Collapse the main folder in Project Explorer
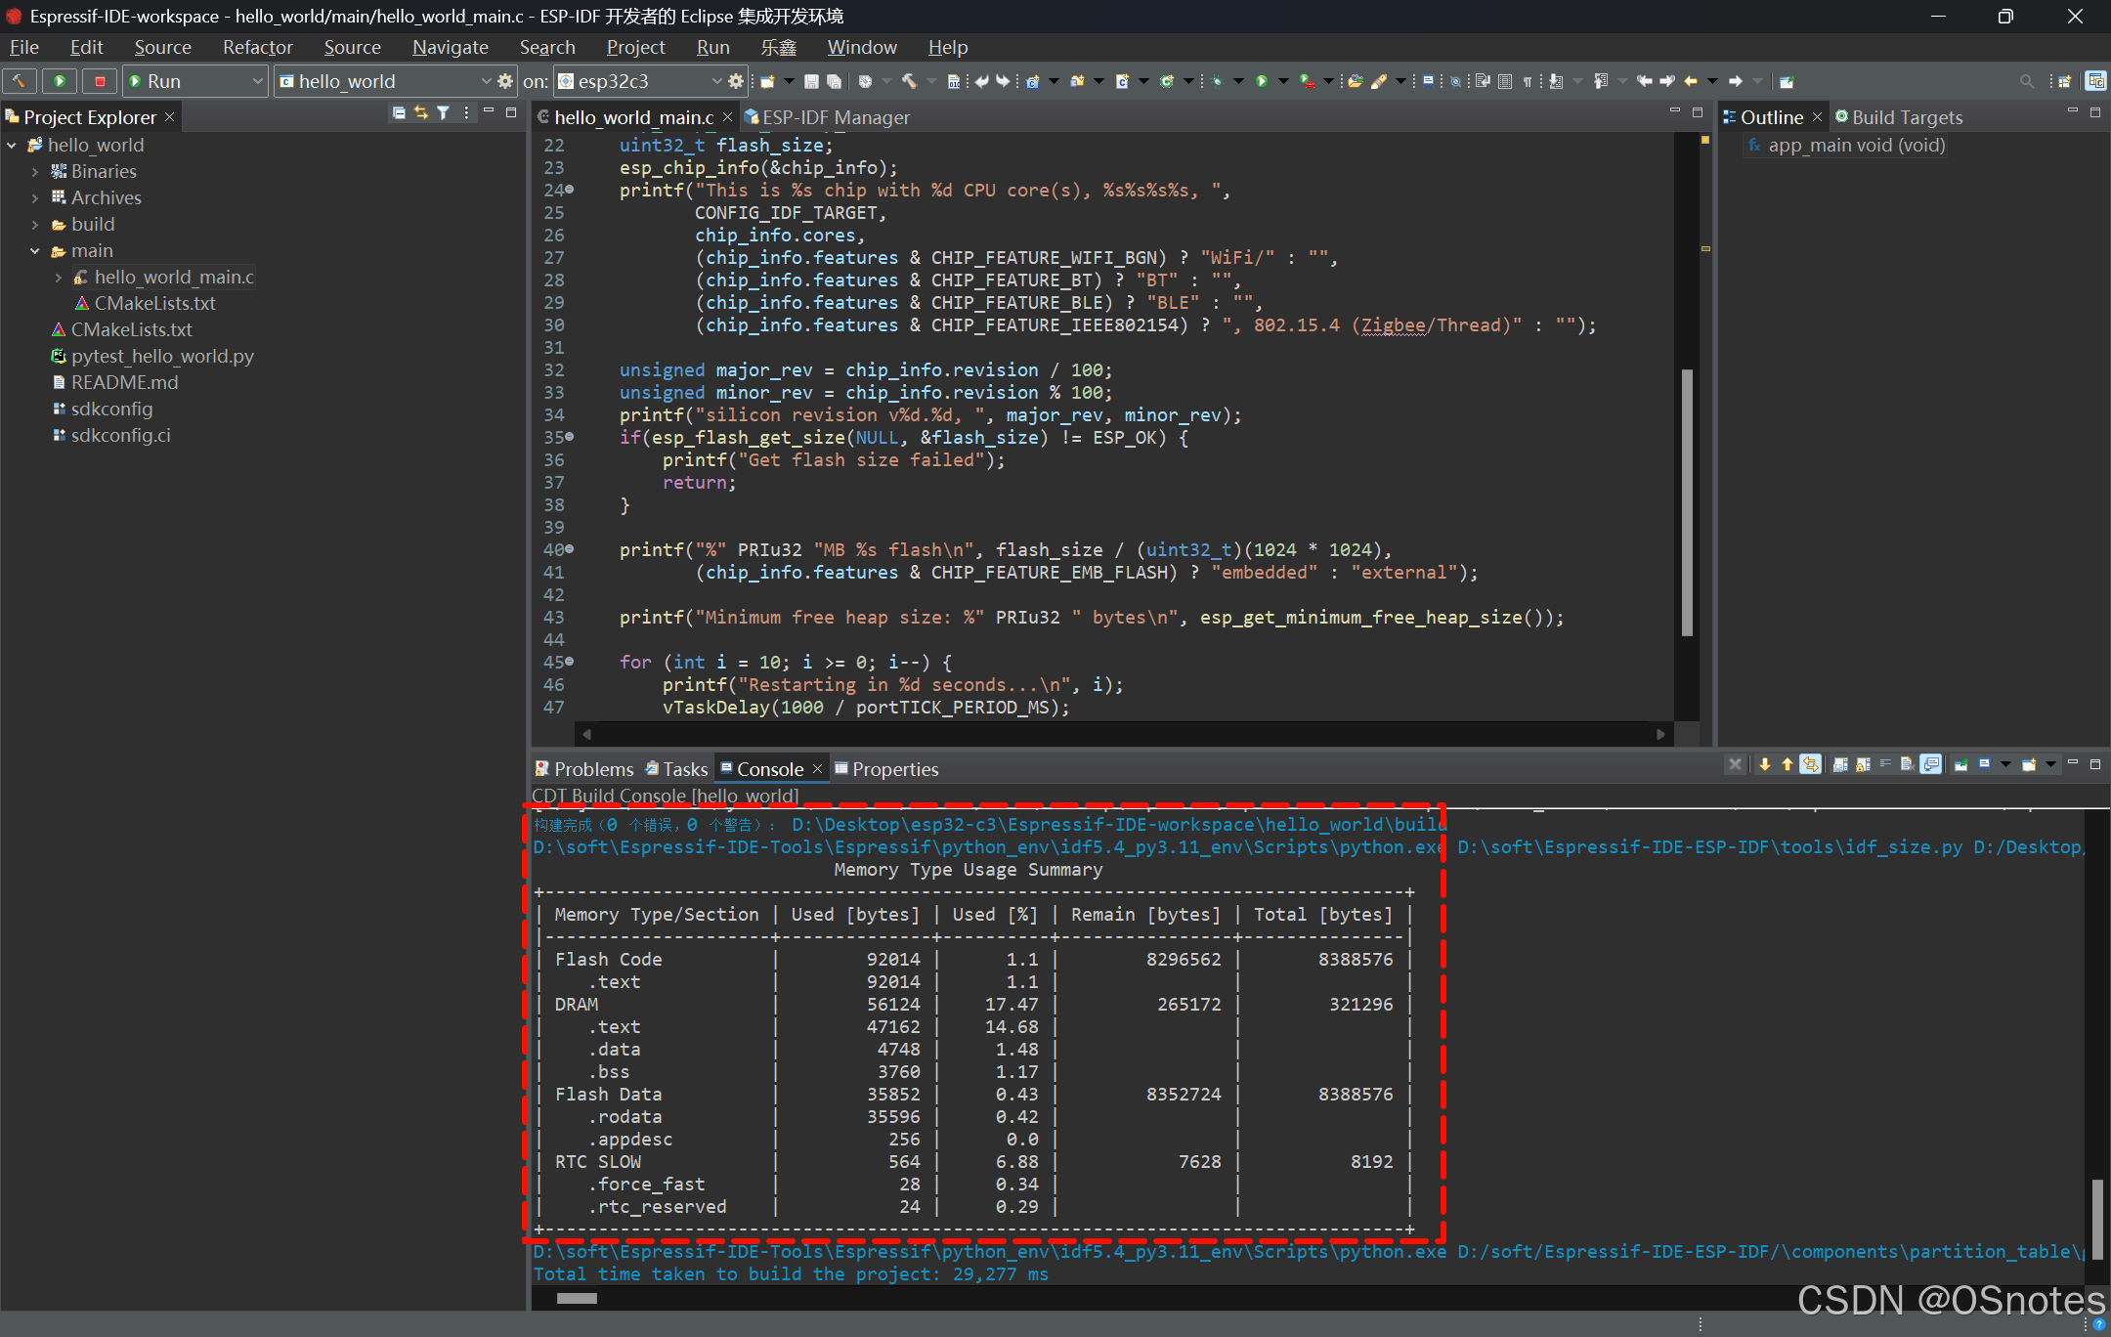The height and width of the screenshot is (1337, 2111). click(x=35, y=251)
